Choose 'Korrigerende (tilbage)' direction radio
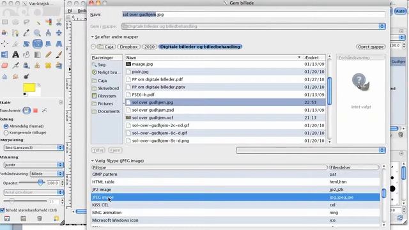 click(x=6, y=133)
